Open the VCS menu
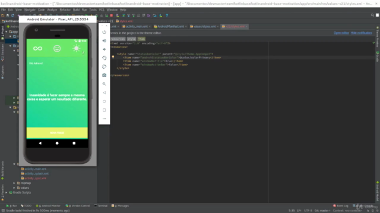The width and height of the screenshot is (380, 213). [x=102, y=9]
